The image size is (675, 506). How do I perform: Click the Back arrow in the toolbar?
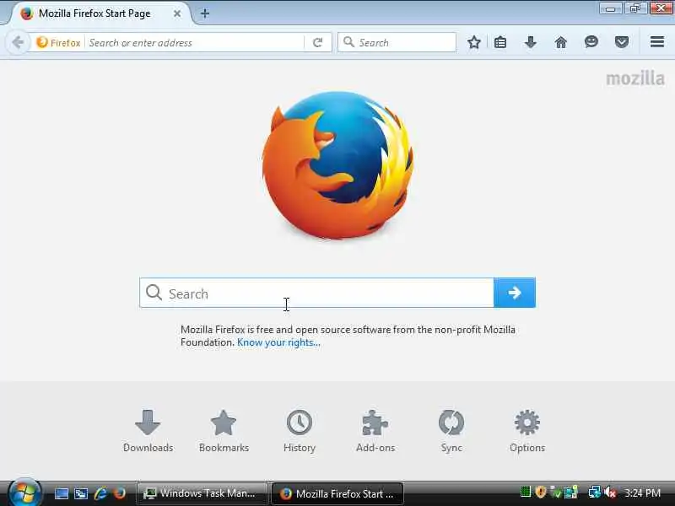(18, 43)
